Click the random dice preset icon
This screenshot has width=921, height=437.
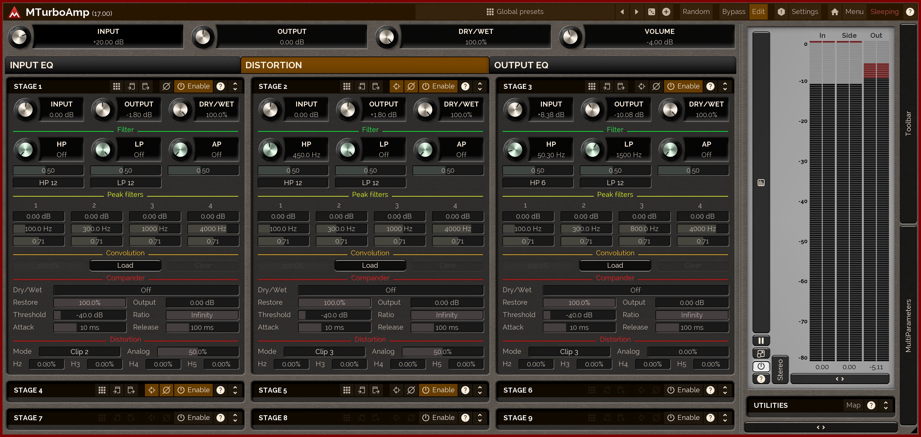click(x=651, y=12)
